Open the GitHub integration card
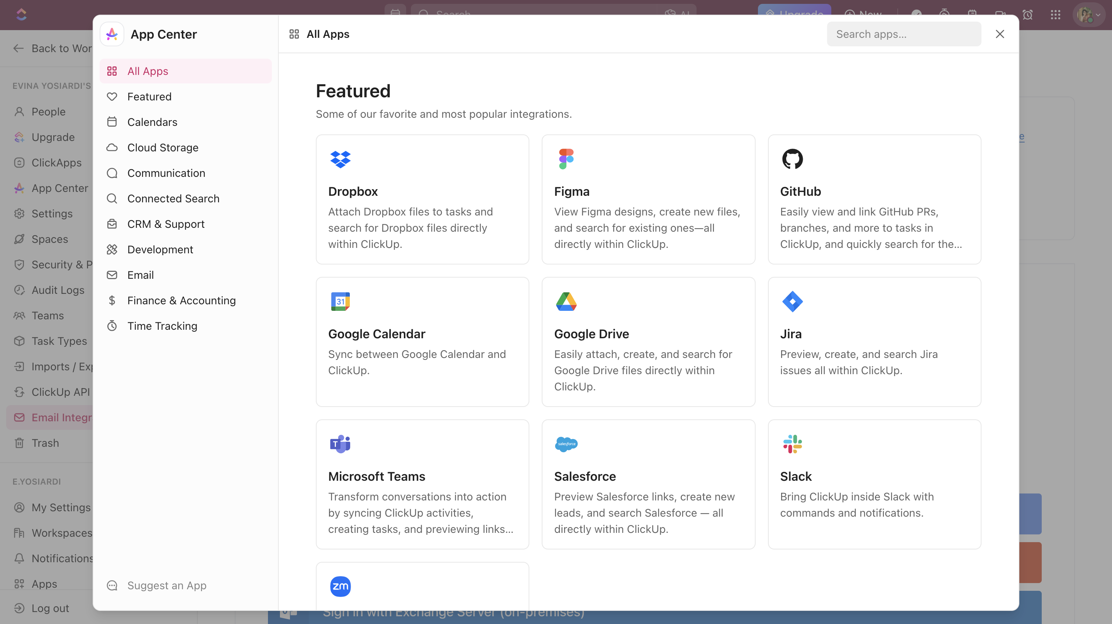 click(874, 199)
